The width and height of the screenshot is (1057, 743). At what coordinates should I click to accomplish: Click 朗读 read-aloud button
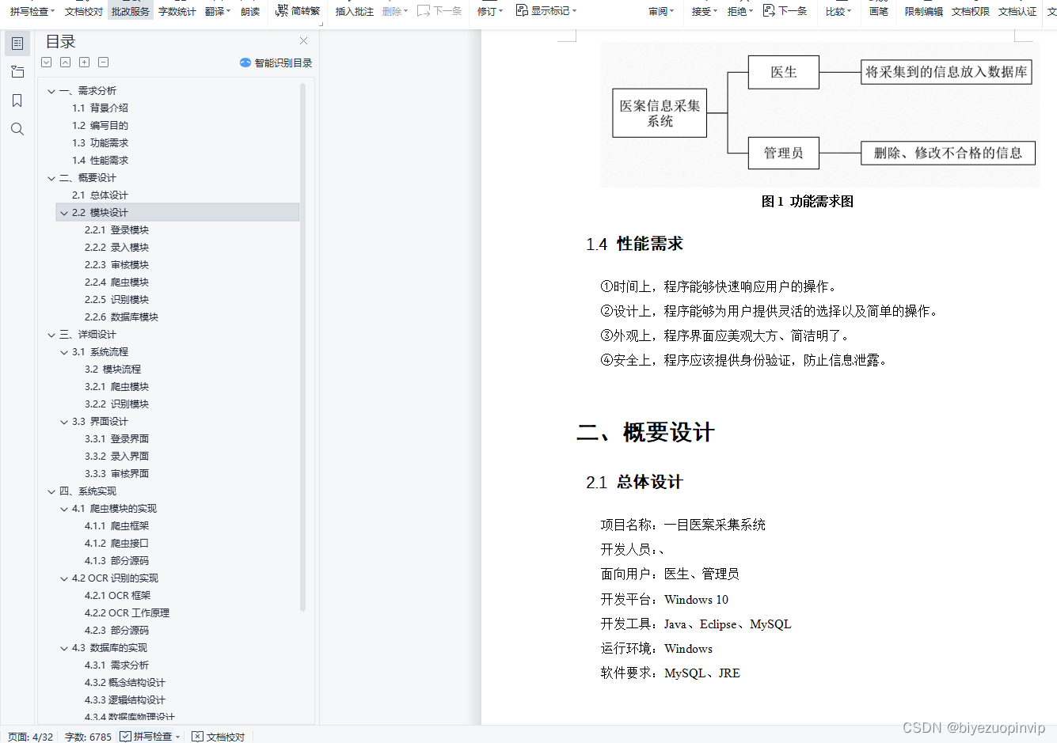click(250, 11)
